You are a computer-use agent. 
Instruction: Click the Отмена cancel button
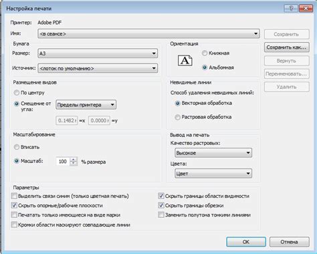pyautogui.click(x=289, y=242)
